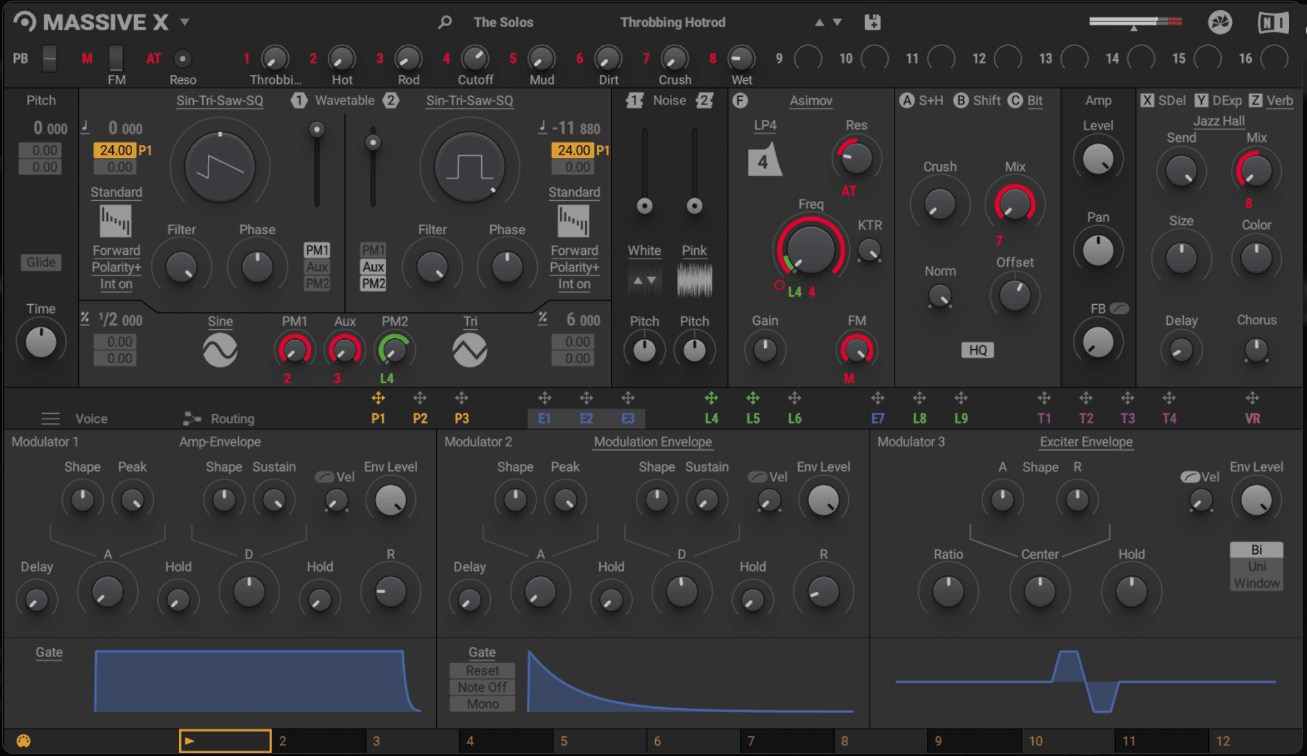Click the Gate label under Modulator 1
The height and width of the screenshot is (756, 1307).
point(49,653)
